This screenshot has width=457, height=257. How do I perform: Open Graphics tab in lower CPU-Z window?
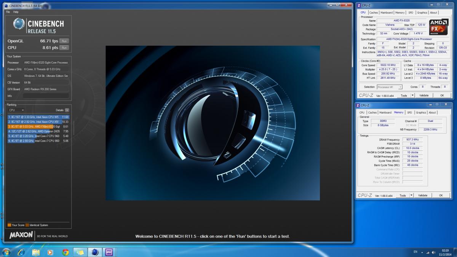[421, 113]
